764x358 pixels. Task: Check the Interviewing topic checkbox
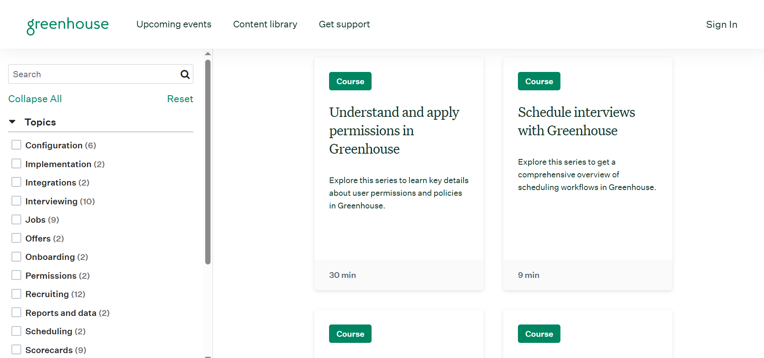(x=16, y=201)
